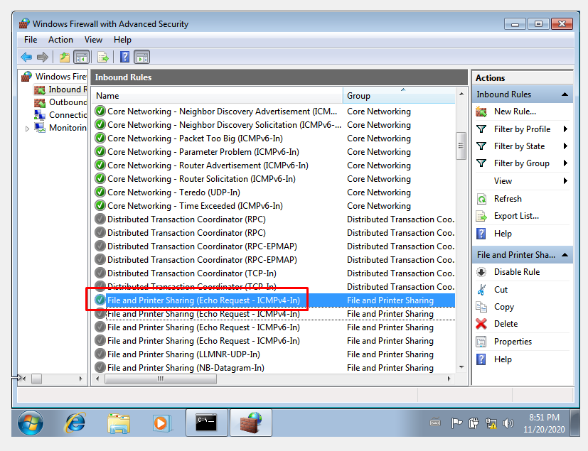This screenshot has width=588, height=451.
Task: Select Distributed Transaction Coordinator (TCP-In) first row
Action: pos(192,273)
